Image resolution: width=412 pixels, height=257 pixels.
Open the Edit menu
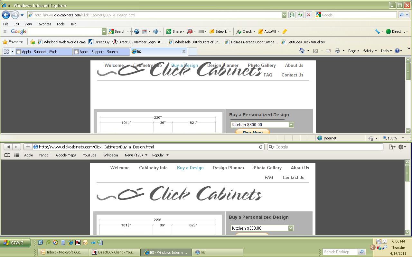pos(16,24)
